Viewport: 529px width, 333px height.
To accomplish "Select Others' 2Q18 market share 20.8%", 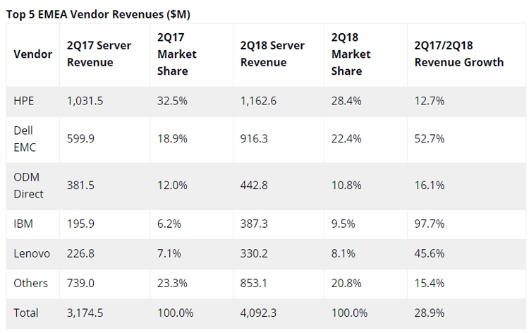I will point(346,283).
